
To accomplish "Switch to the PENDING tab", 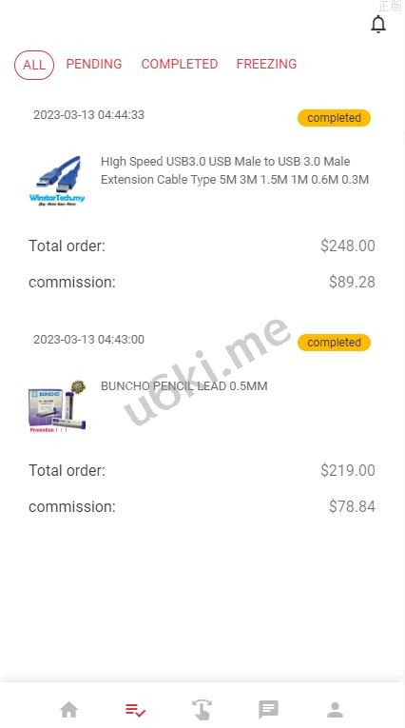I will click(x=94, y=64).
